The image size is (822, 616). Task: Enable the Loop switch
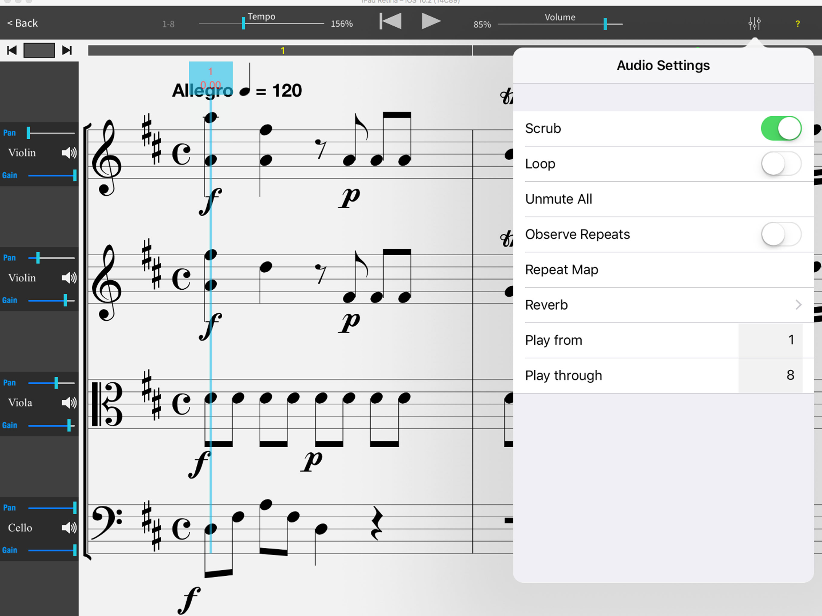click(x=781, y=164)
